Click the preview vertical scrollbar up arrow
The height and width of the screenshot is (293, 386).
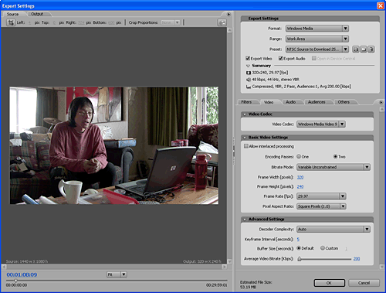click(x=229, y=30)
